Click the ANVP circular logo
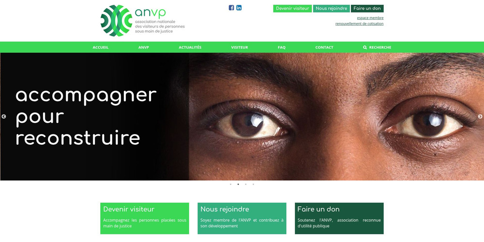Viewport: 484px width, 242px height. point(116,21)
